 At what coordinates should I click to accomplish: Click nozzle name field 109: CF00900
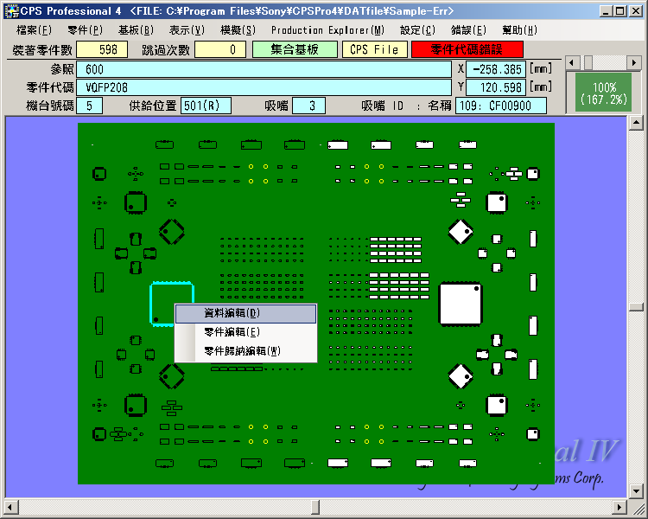click(x=501, y=106)
